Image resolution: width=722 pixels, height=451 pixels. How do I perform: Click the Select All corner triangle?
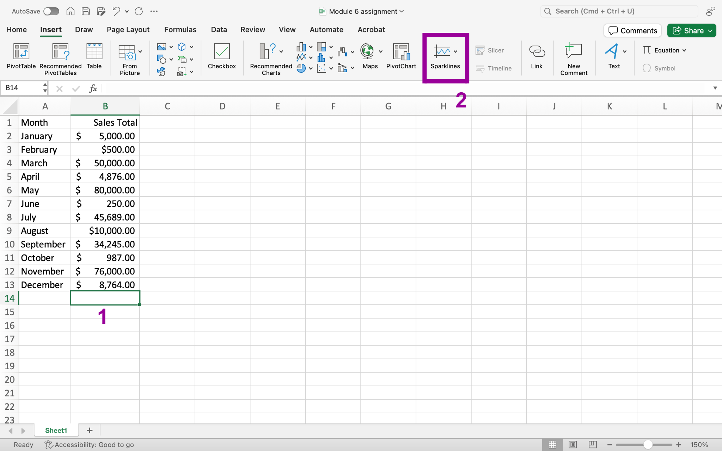click(x=10, y=106)
